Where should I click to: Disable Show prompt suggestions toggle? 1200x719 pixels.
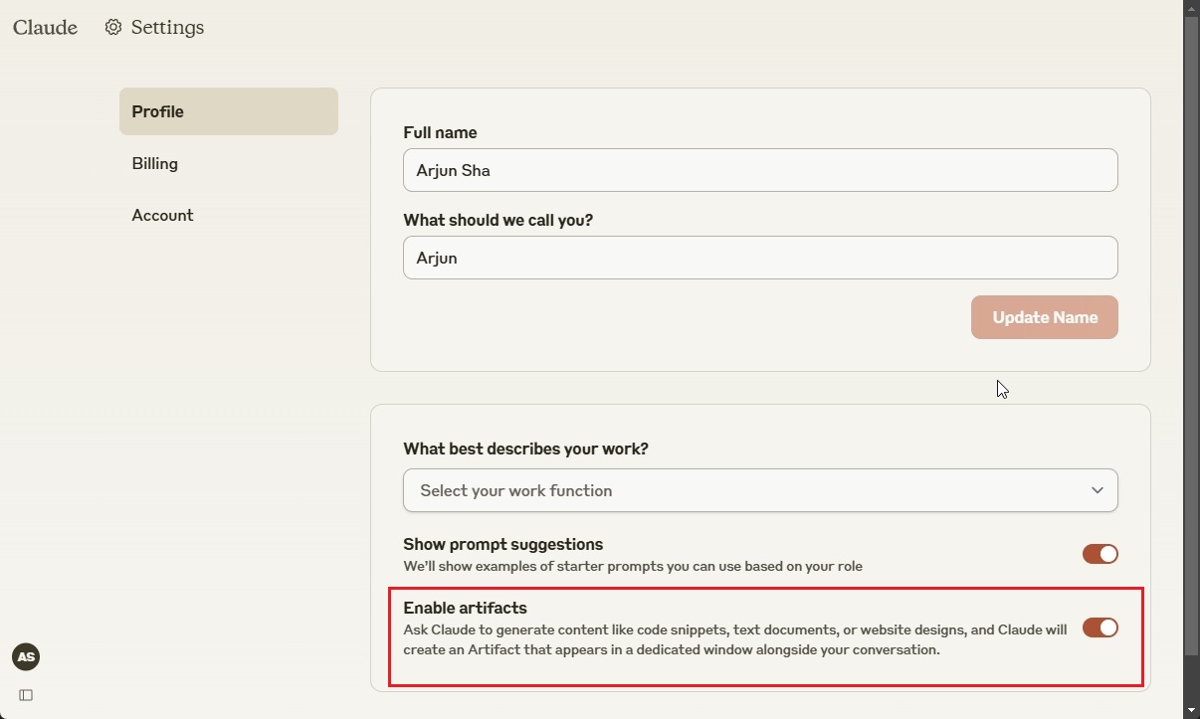(x=1100, y=554)
